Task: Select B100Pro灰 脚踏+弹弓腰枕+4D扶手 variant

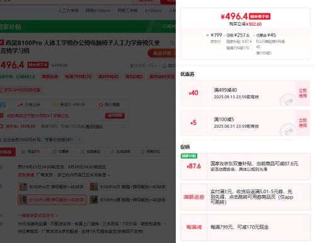Action: 128,187
